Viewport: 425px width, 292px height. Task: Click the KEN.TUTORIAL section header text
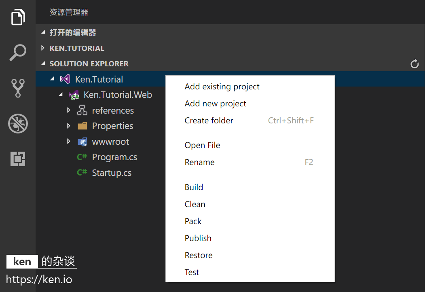click(77, 48)
